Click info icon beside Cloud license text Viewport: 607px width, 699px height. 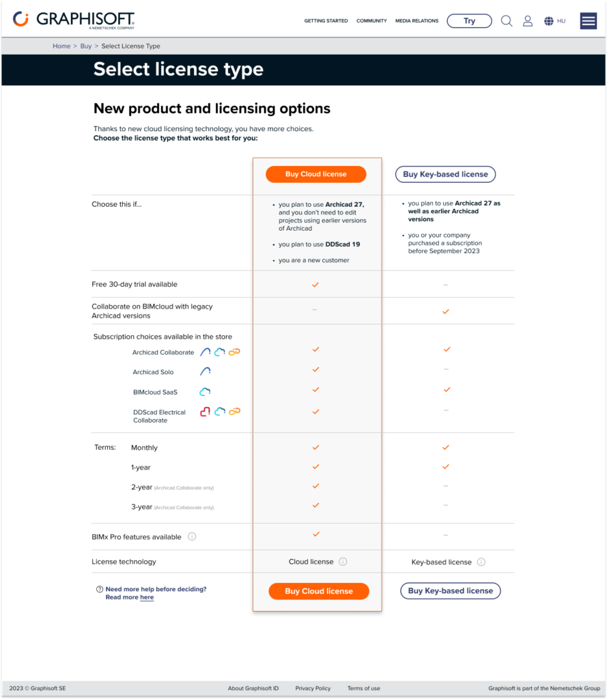343,562
